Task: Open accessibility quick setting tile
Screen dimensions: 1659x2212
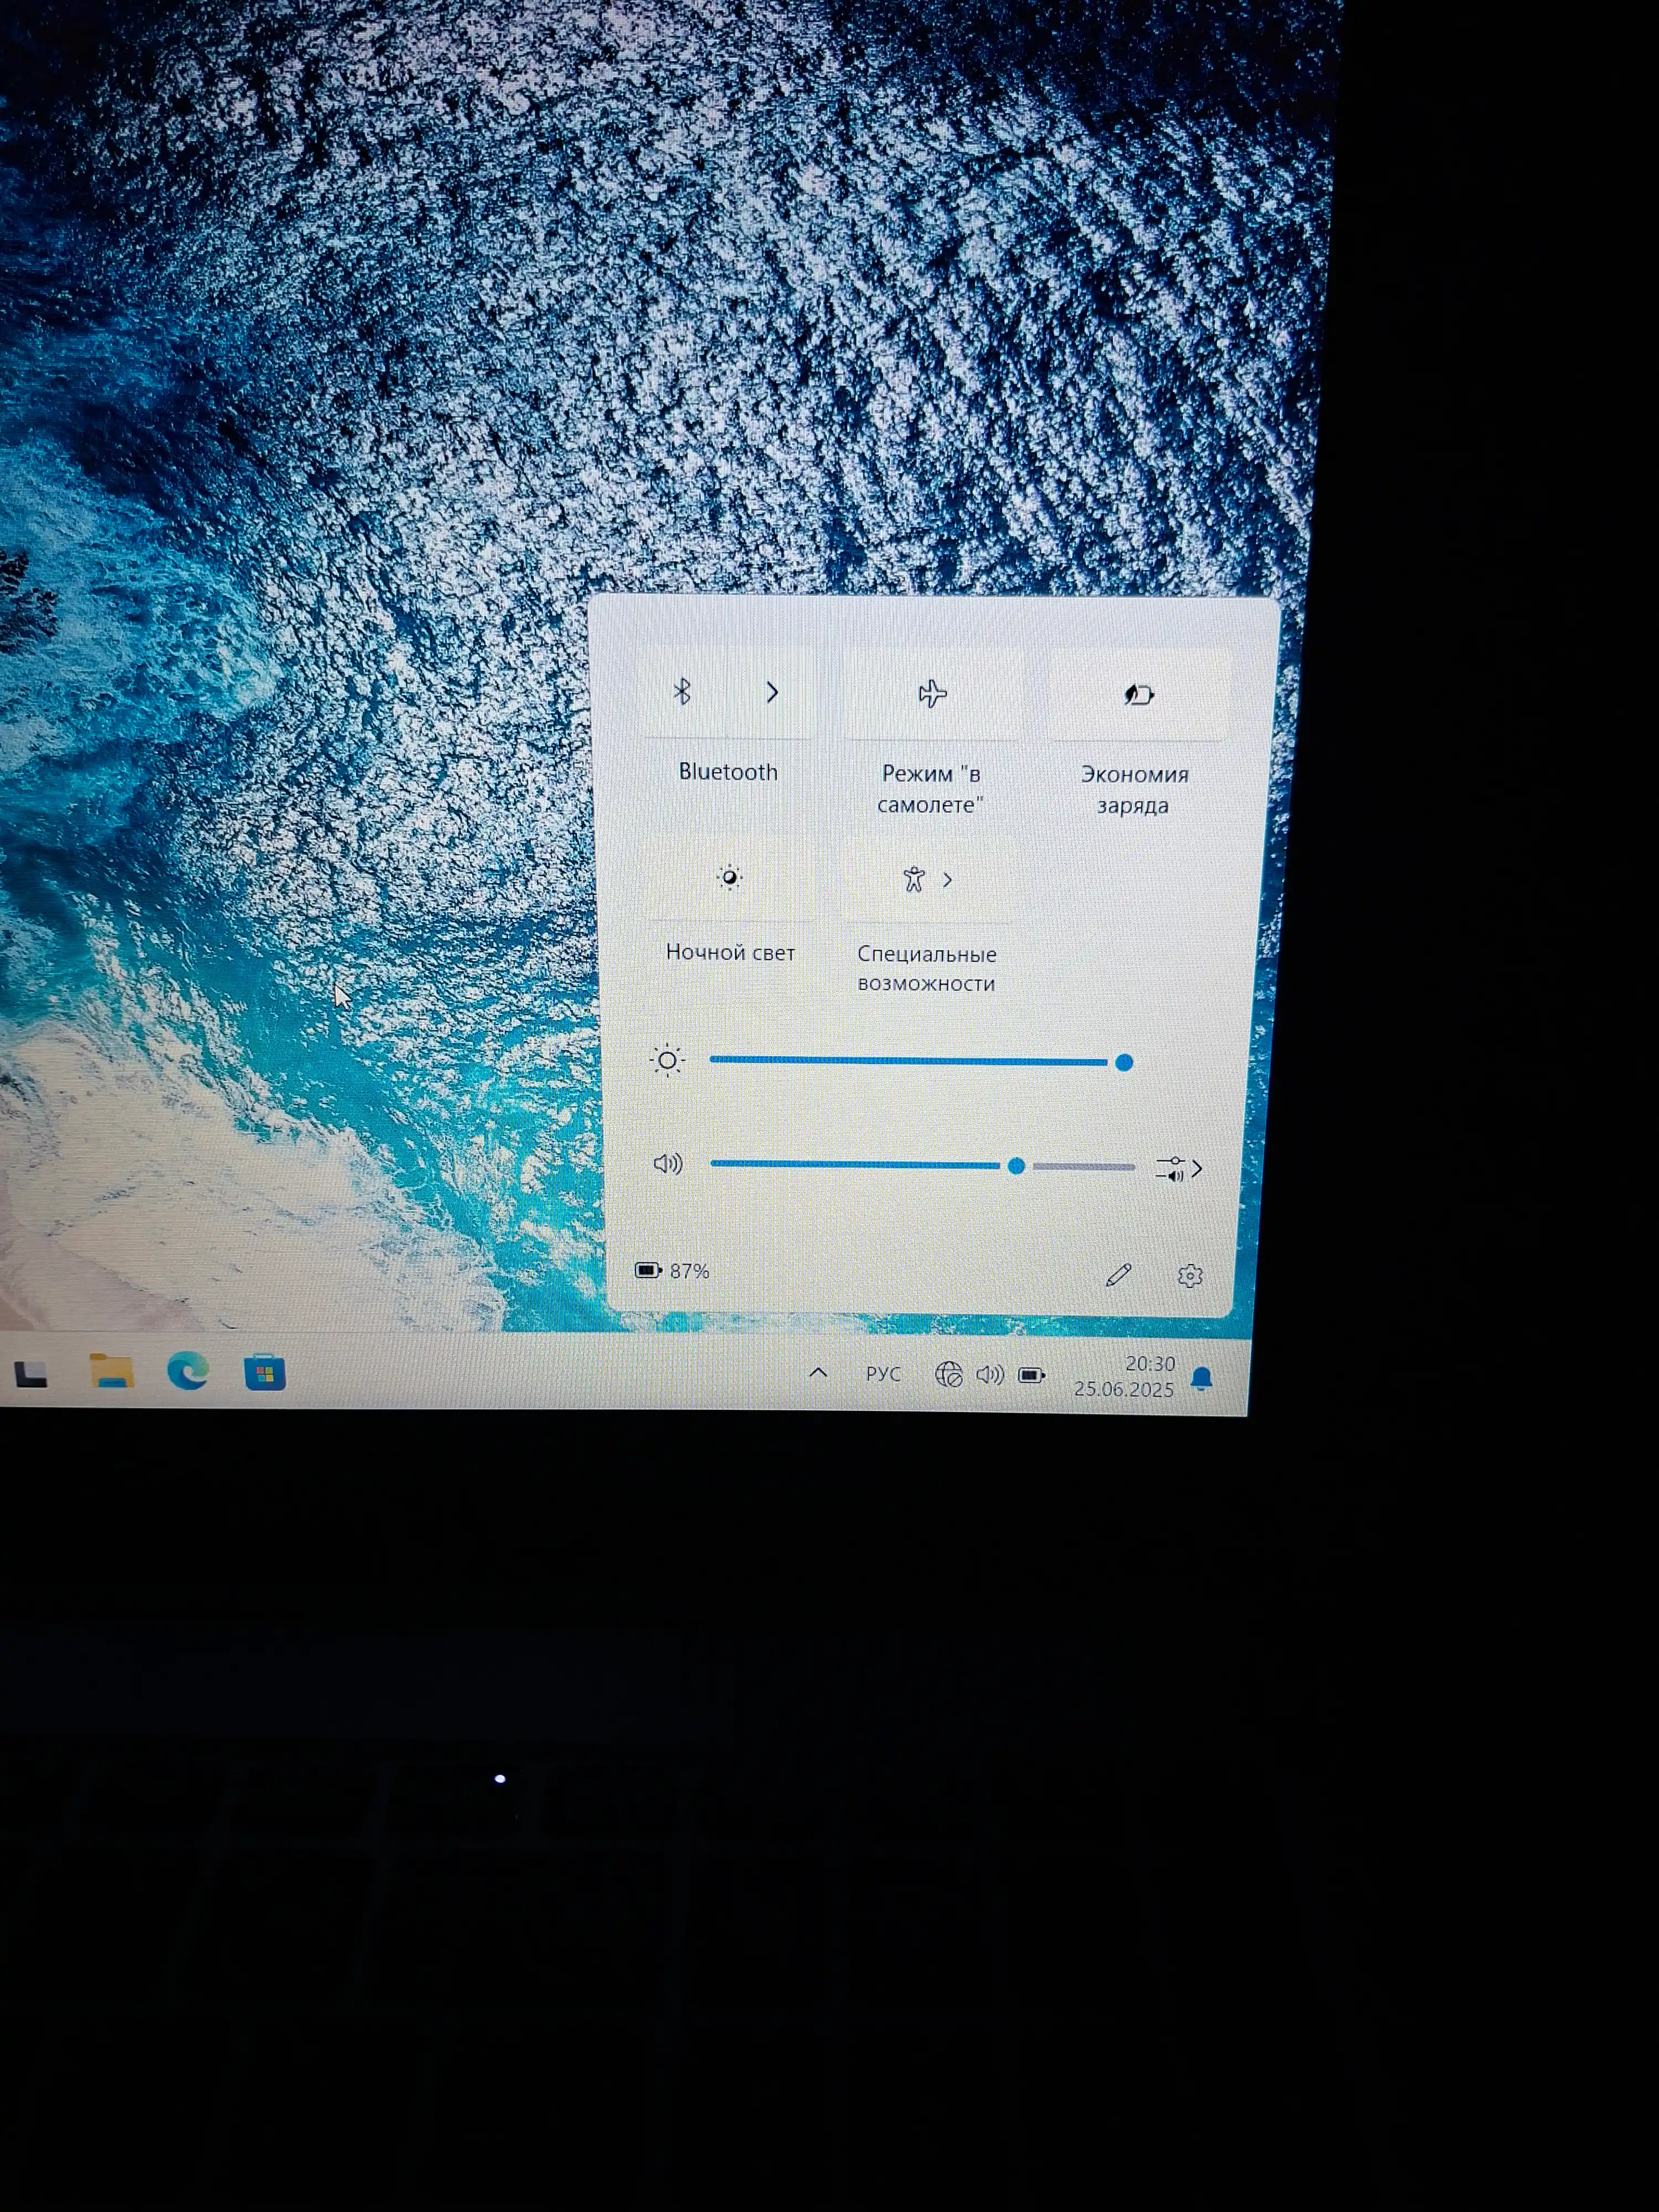Action: [x=913, y=880]
